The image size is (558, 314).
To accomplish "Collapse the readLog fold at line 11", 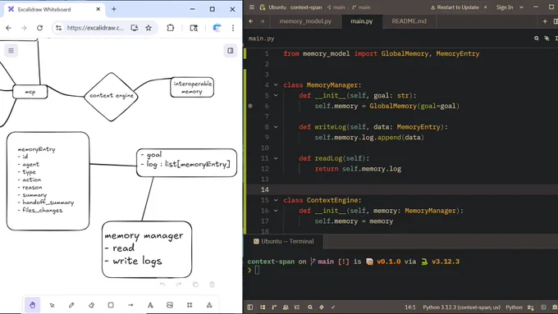I will (276, 158).
